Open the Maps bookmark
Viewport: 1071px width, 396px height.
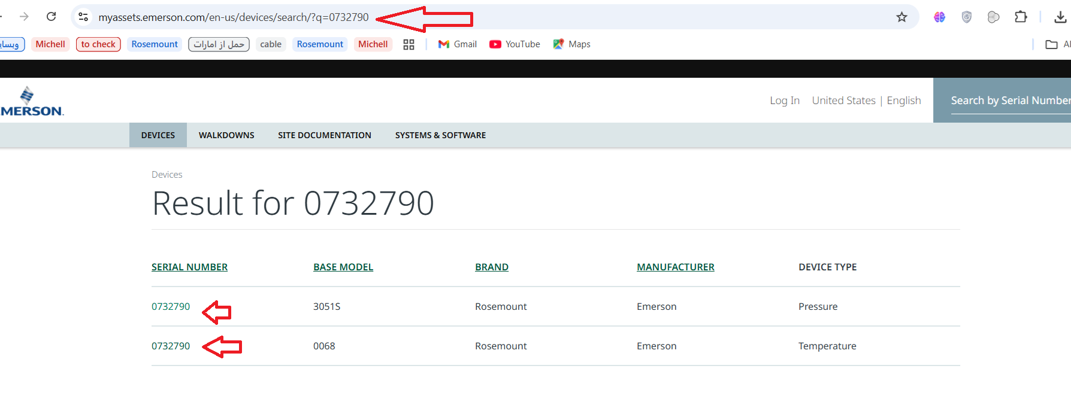click(571, 44)
